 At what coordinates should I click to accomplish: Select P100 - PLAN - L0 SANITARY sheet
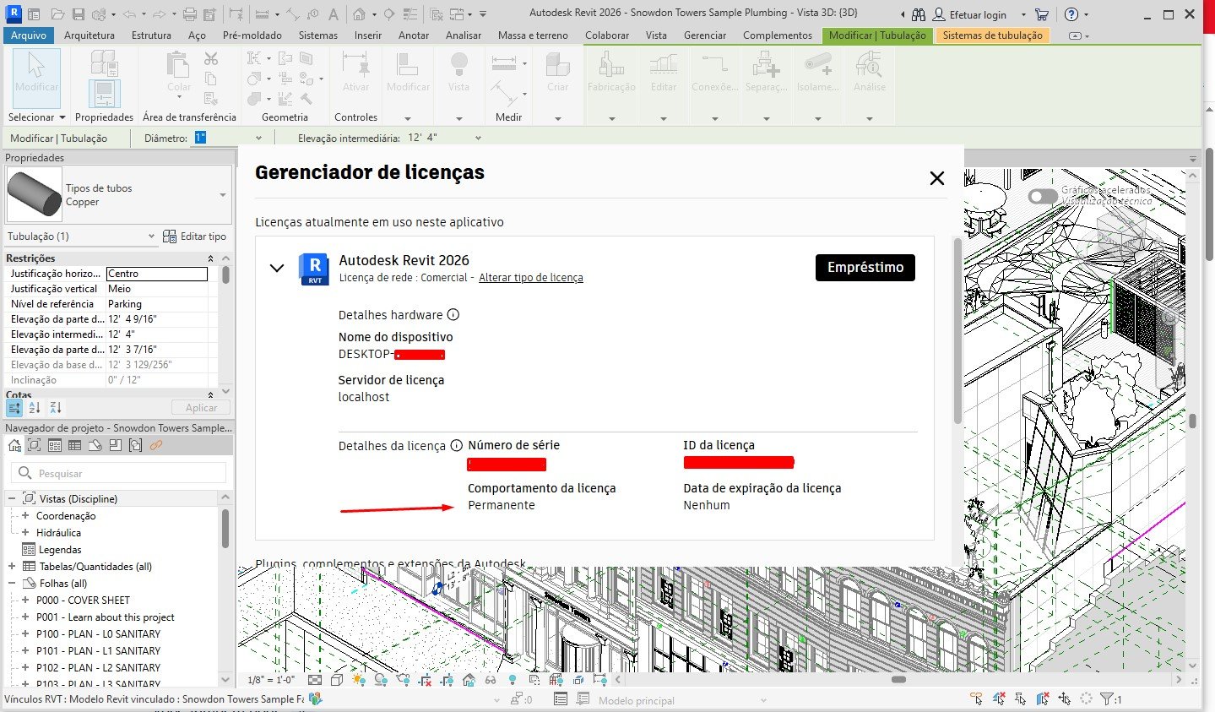[98, 634]
